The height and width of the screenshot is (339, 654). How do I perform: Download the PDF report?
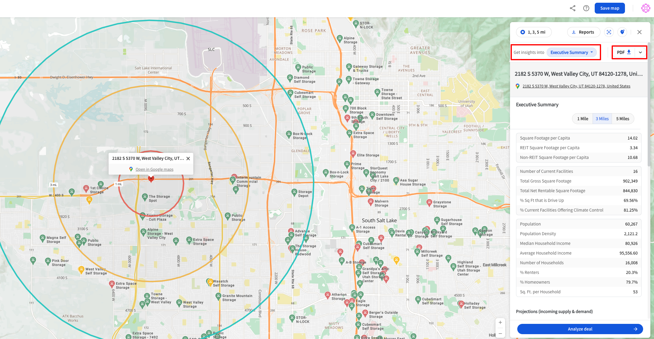(x=624, y=52)
